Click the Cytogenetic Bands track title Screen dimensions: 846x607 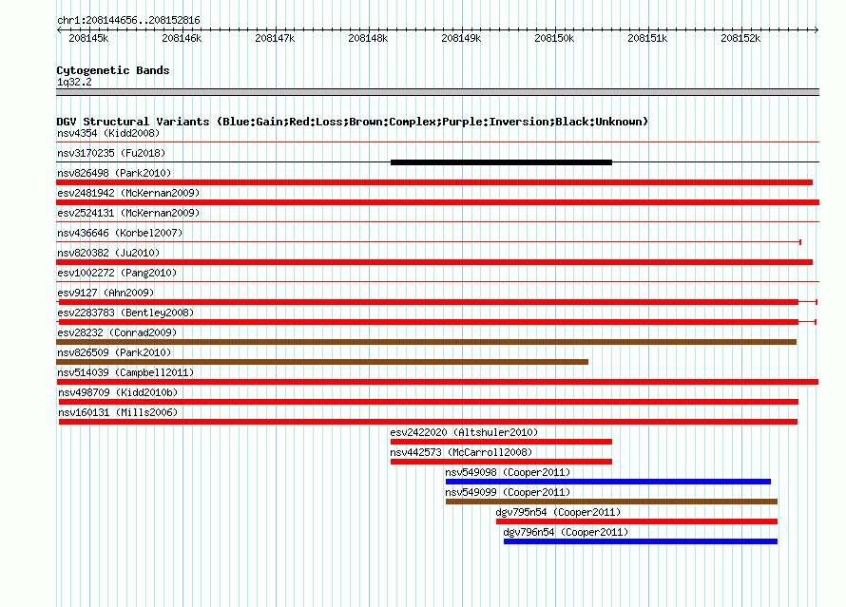pyautogui.click(x=113, y=70)
